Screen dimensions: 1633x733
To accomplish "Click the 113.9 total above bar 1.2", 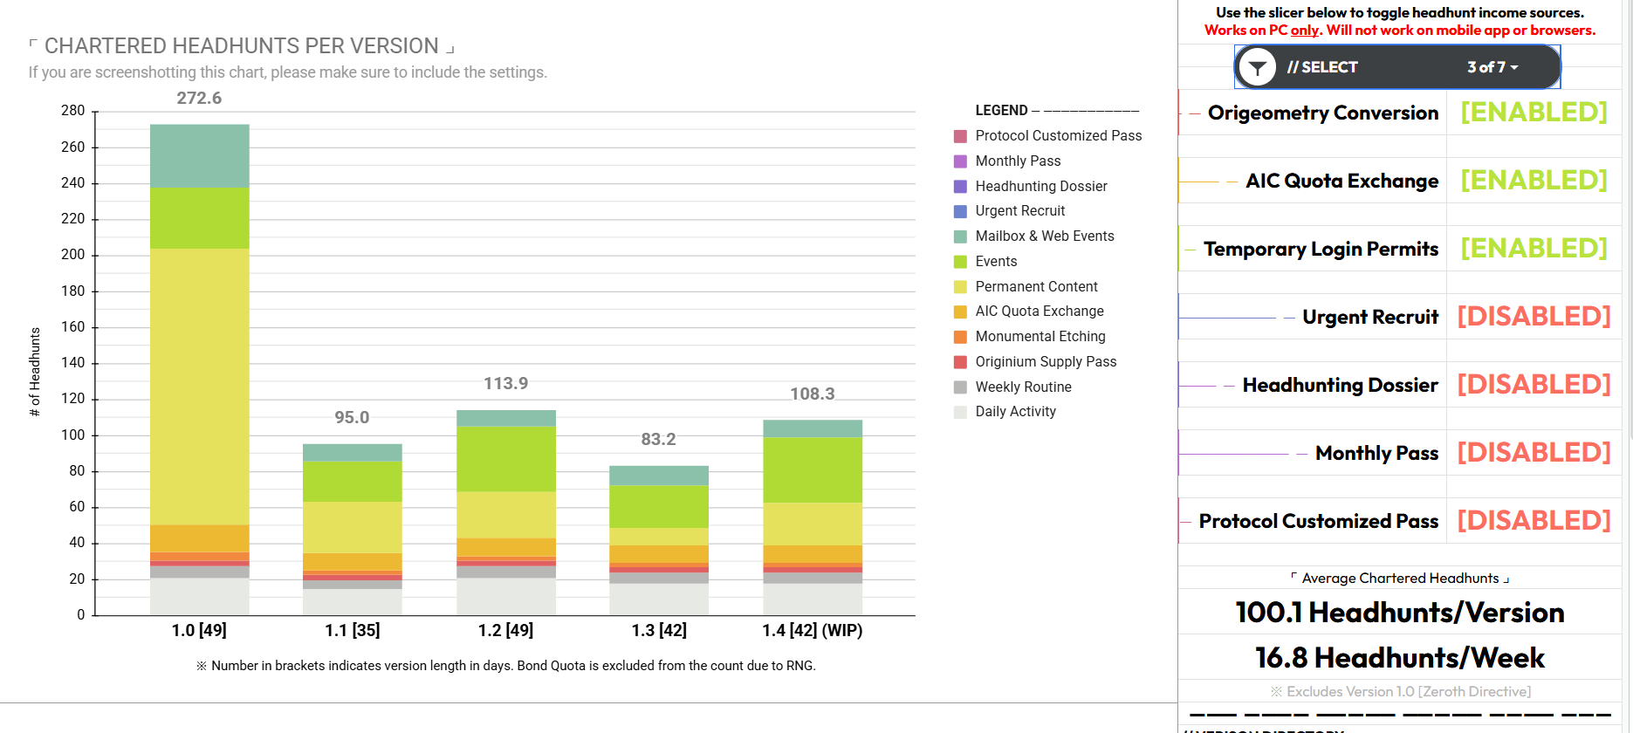I will click(506, 383).
